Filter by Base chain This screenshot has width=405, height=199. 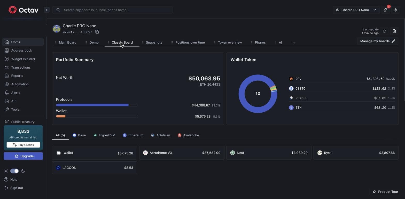click(79, 135)
